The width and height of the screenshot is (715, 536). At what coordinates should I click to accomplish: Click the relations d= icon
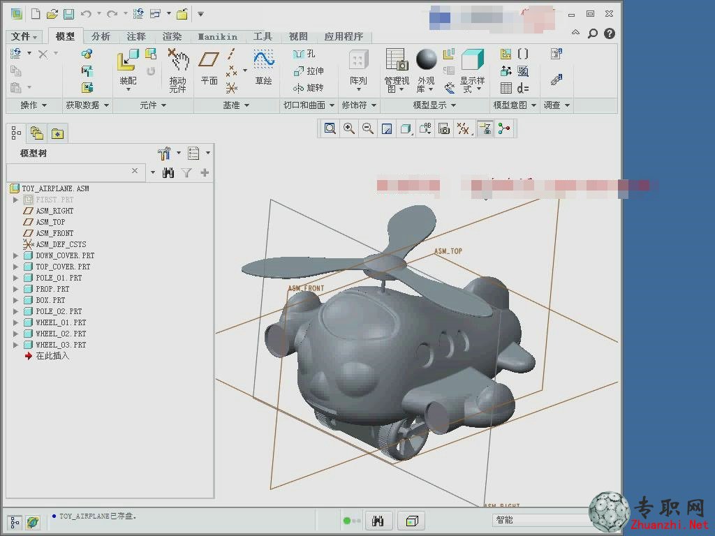click(x=523, y=87)
